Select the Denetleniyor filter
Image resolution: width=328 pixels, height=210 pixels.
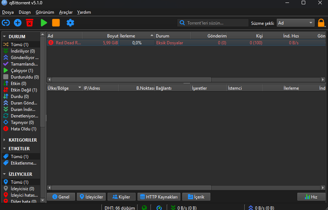pyautogui.click(x=21, y=116)
